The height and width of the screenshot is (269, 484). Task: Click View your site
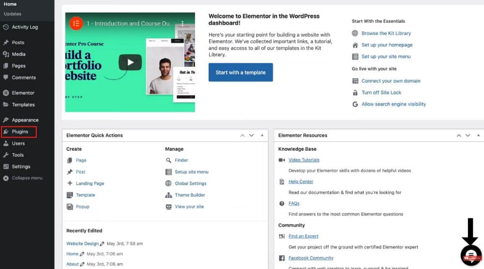[x=189, y=207]
